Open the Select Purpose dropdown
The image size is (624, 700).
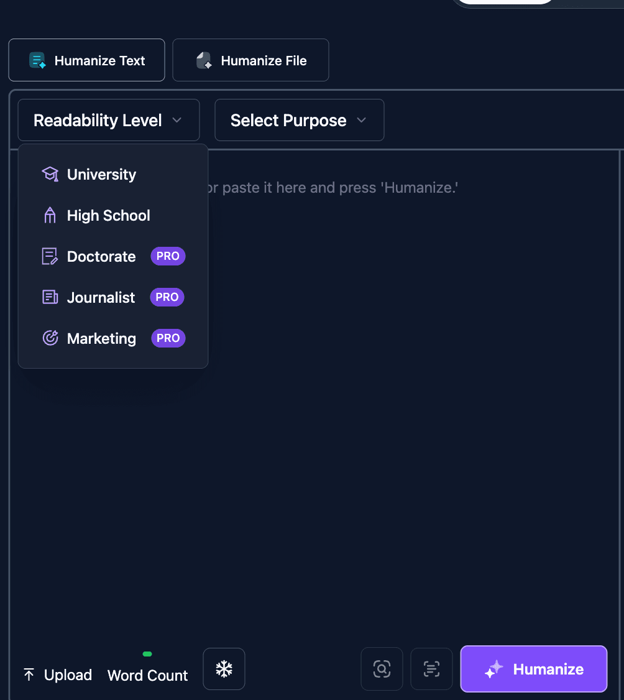pyautogui.click(x=299, y=120)
